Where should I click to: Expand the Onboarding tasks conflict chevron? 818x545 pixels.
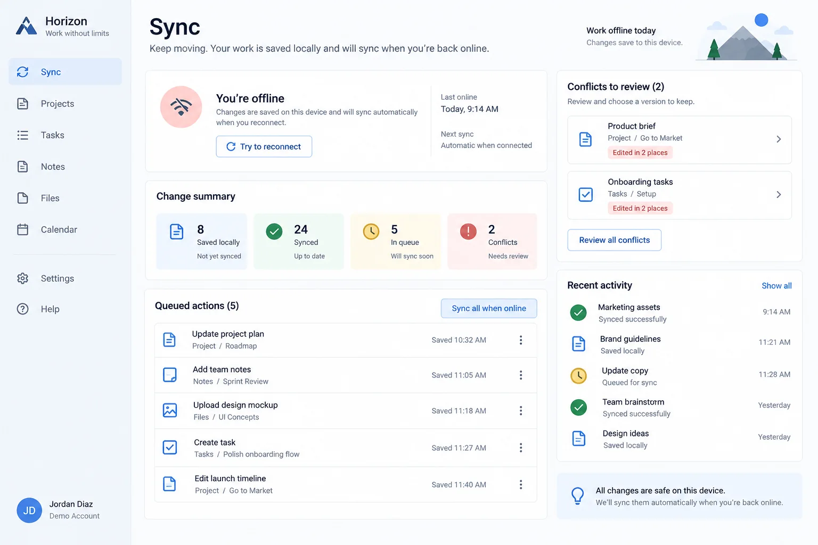click(779, 195)
